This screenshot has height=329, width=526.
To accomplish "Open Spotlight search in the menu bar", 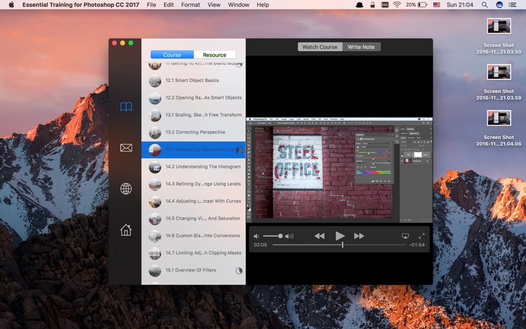I will click(485, 5).
